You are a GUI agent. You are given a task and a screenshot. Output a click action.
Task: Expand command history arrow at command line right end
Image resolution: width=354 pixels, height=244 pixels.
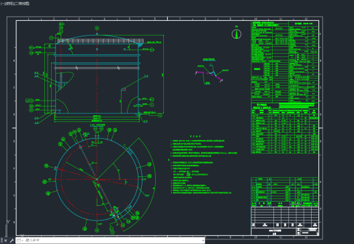[203, 241]
